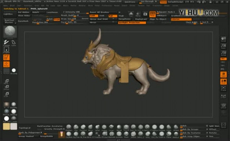Toggle the Project option next to Polish
Viewport: 230px width, 141px height.
click(x=57, y=19)
